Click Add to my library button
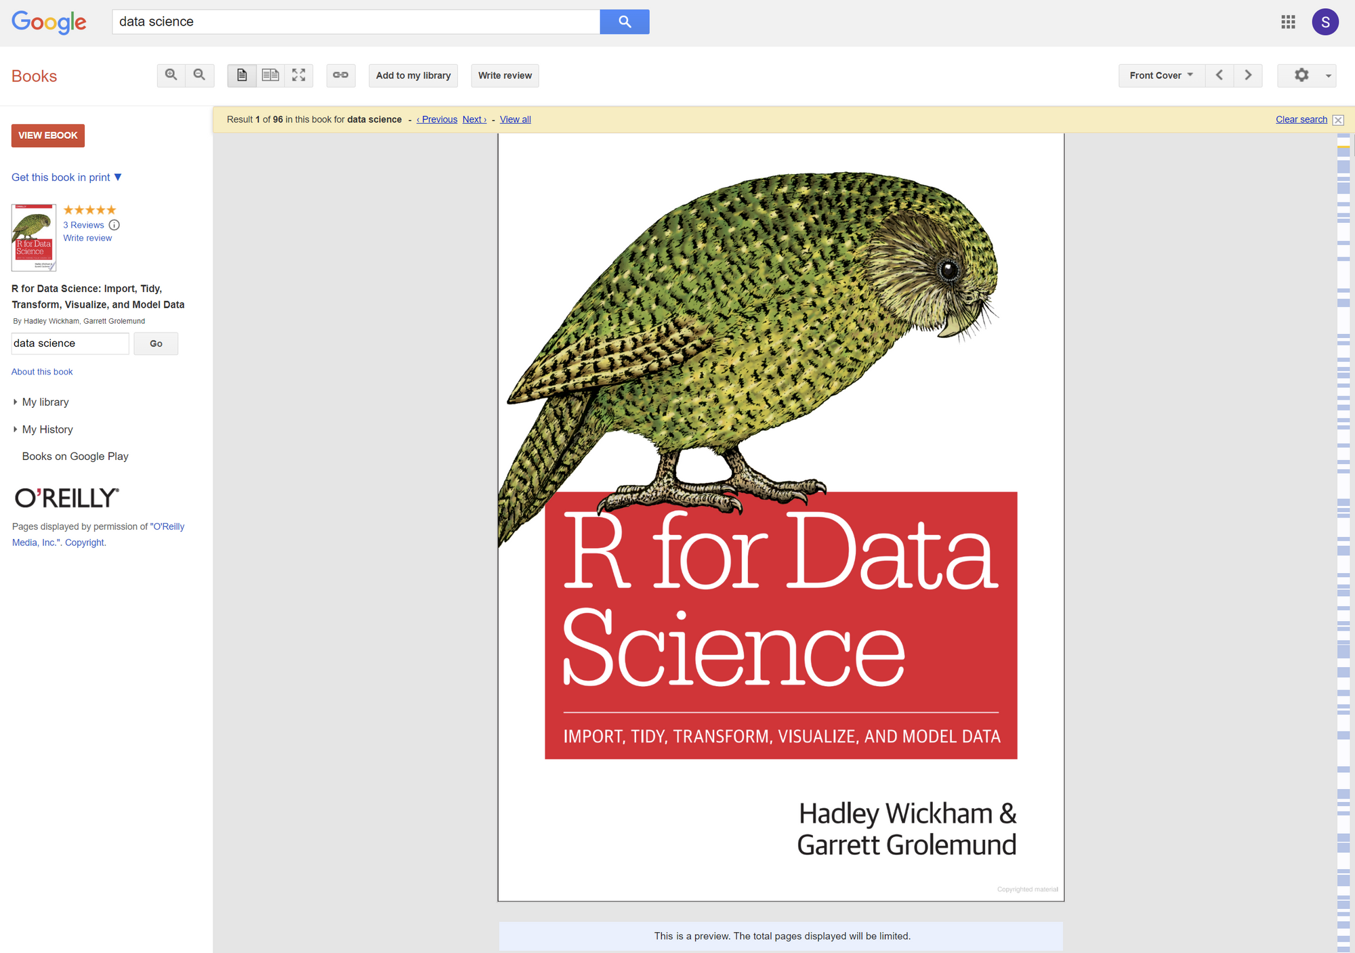Viewport: 1355px width, 953px height. pyautogui.click(x=413, y=75)
